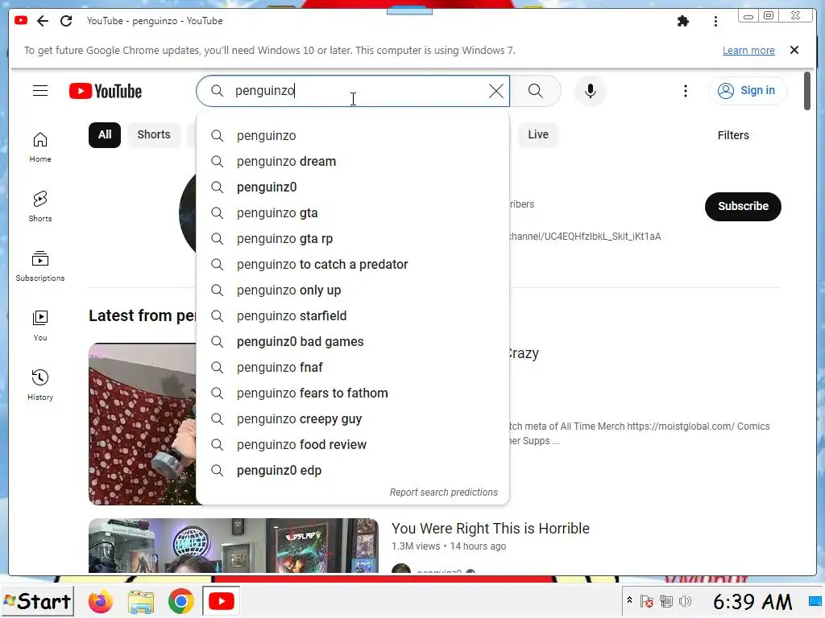Viewport: 825px width, 618px height.
Task: Open File Explorer from the taskbar
Action: tap(140, 601)
